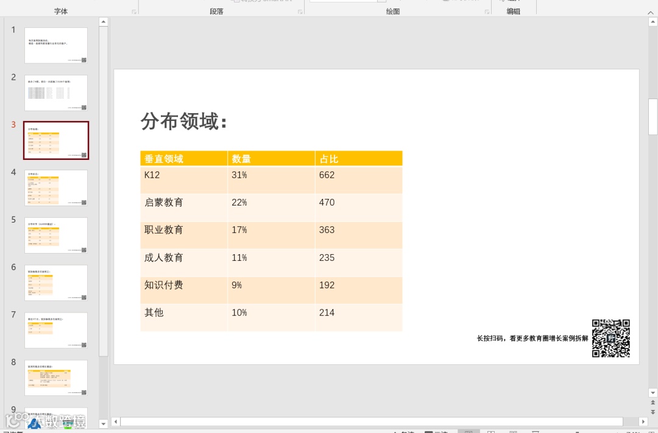The height and width of the screenshot is (433, 658).
Task: Click footer text 长按扫码，看更多教育圈增长案例拆解
Action: click(x=532, y=338)
